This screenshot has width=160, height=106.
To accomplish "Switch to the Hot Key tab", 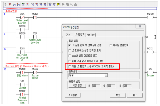I will coord(91,35).
